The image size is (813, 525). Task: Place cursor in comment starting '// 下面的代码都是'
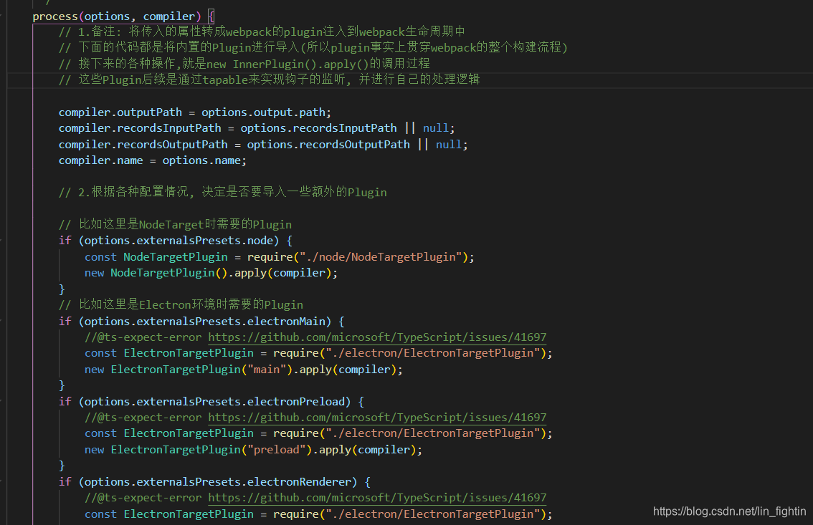click(313, 48)
